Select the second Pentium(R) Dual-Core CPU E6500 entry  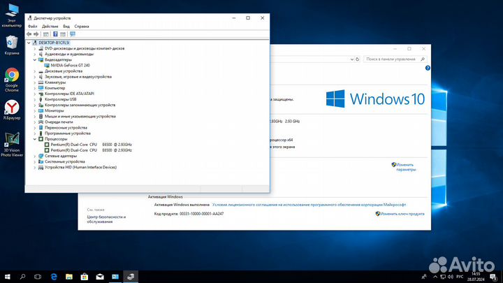pos(91,150)
